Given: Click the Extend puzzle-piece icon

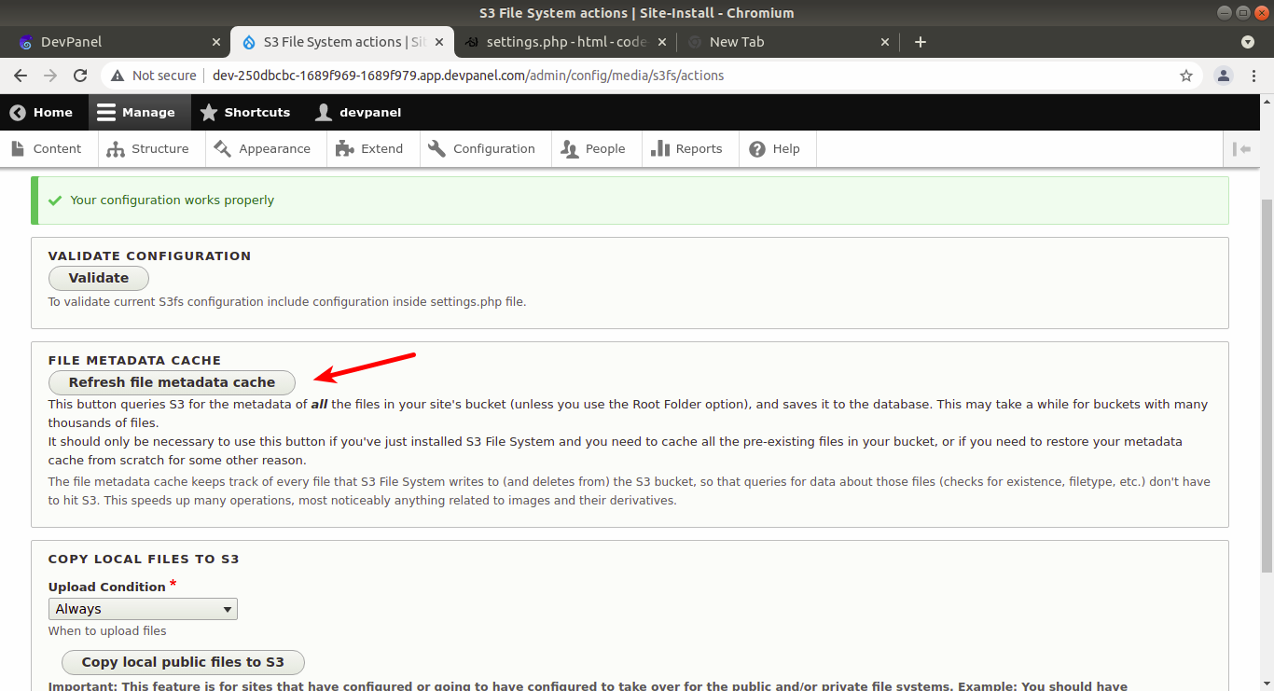Looking at the screenshot, I should 343,148.
